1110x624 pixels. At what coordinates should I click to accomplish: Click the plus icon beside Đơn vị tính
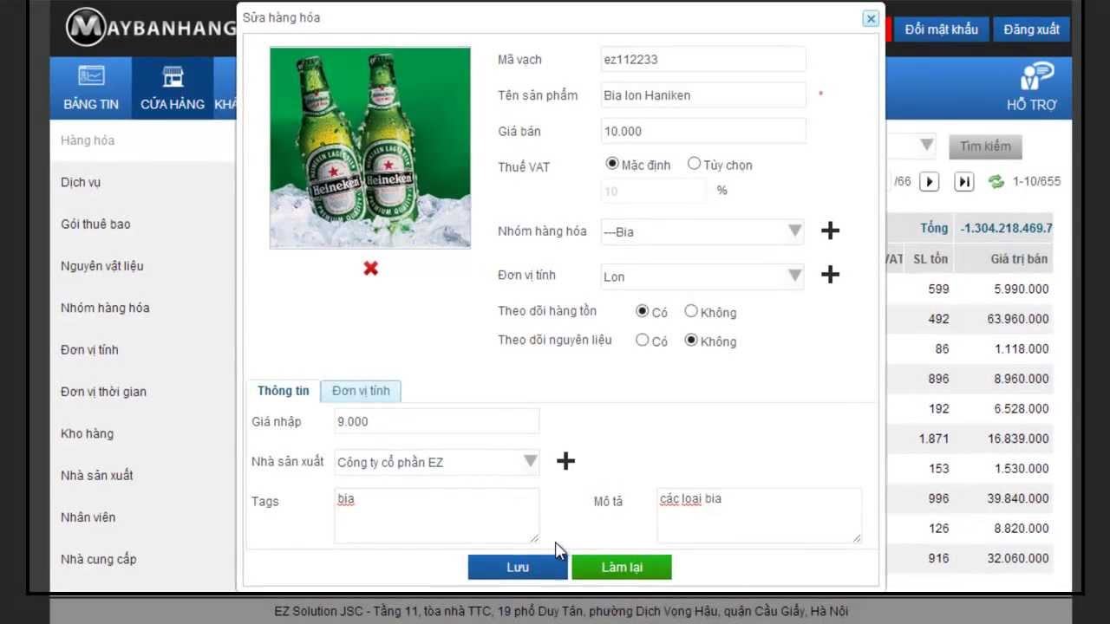click(x=829, y=275)
